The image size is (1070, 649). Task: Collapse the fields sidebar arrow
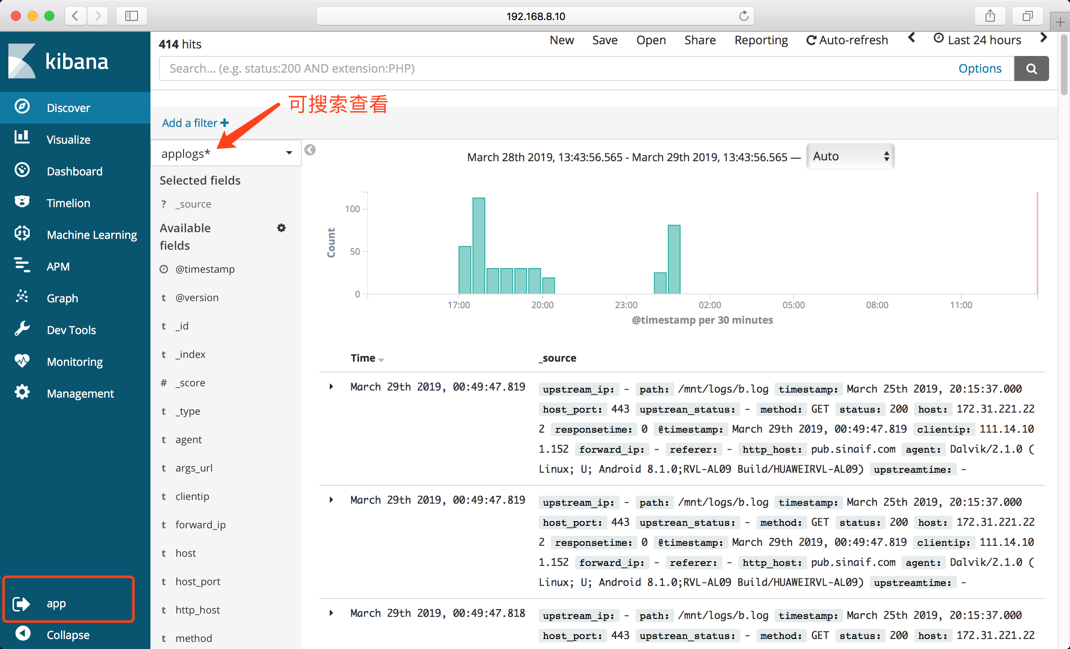pos(310,150)
